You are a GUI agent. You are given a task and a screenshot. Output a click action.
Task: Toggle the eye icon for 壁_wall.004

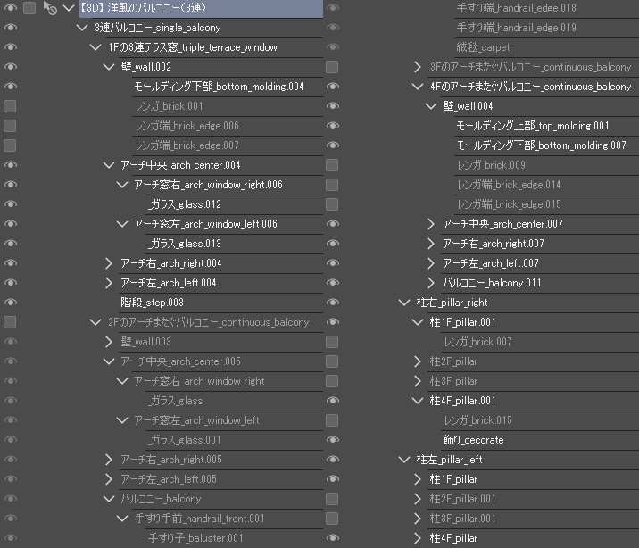pos(333,105)
